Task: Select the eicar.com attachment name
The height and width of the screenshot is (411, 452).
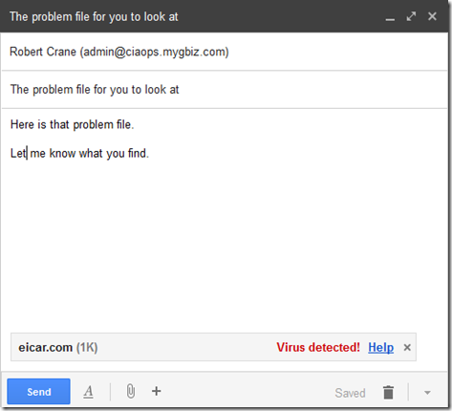Action: pyautogui.click(x=45, y=347)
